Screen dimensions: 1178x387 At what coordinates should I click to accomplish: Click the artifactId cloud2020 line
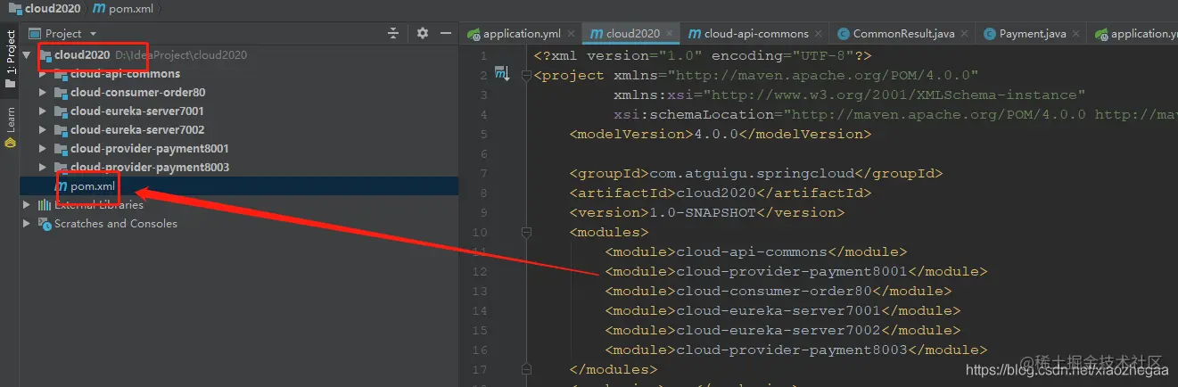(x=721, y=193)
